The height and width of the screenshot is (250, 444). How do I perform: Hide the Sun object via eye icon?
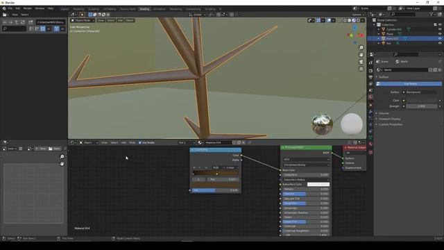click(x=440, y=43)
